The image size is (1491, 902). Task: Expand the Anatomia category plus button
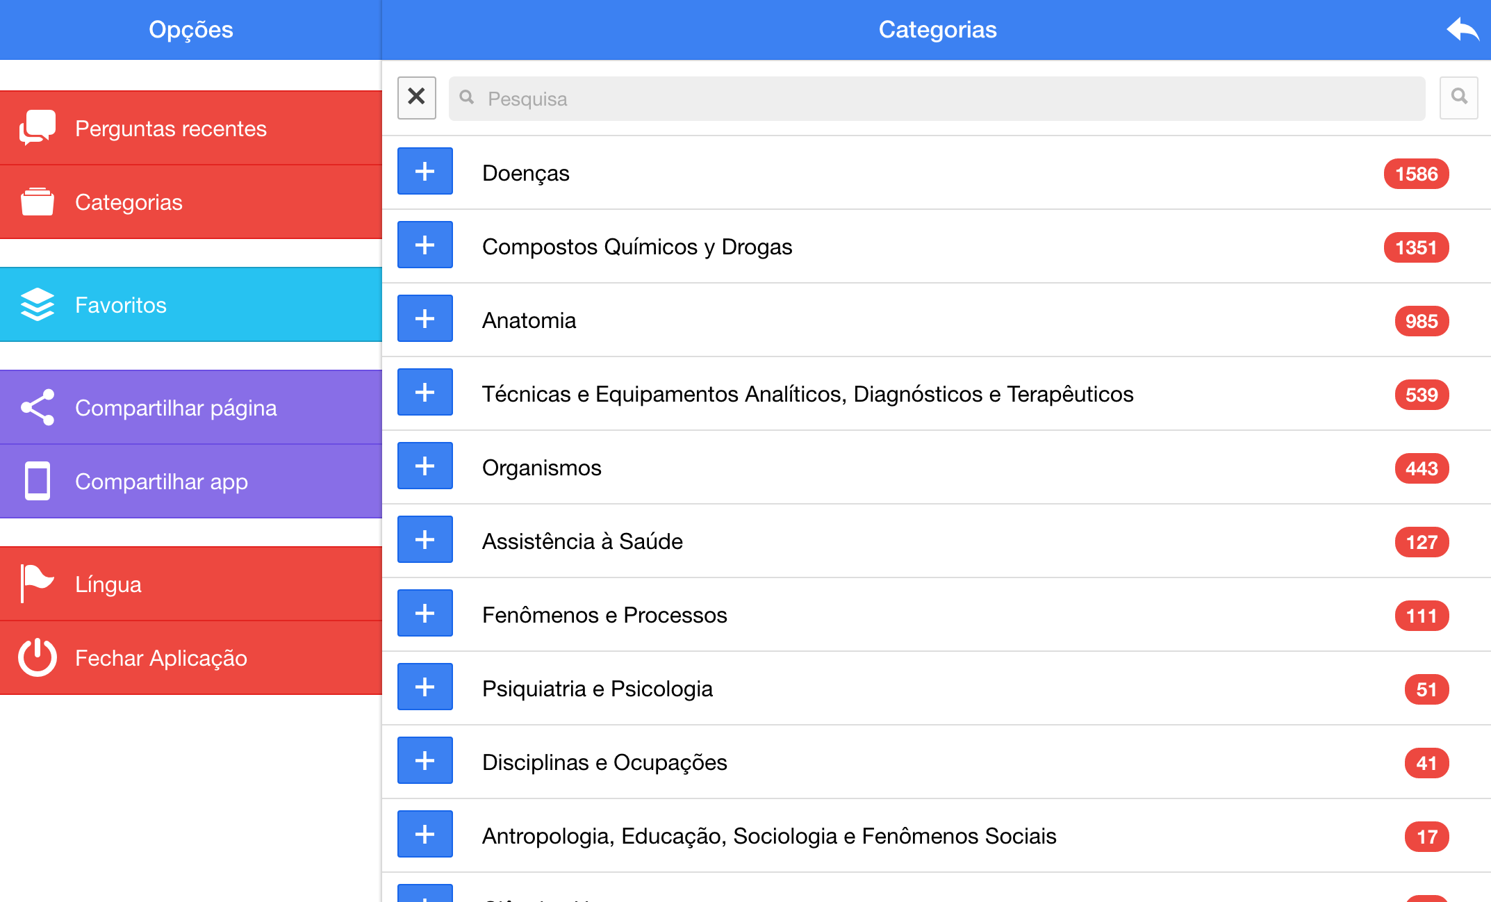coord(425,319)
